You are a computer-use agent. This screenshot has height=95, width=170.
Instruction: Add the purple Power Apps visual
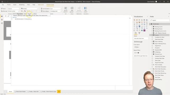coord(144,31)
